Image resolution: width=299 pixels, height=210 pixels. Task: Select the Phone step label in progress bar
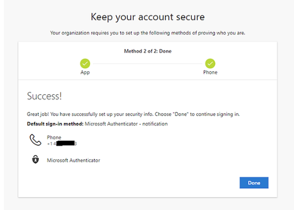click(x=210, y=72)
